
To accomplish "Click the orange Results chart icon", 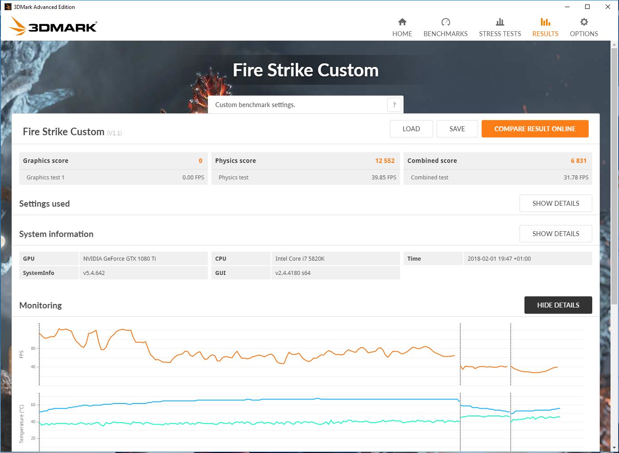I will pyautogui.click(x=545, y=22).
